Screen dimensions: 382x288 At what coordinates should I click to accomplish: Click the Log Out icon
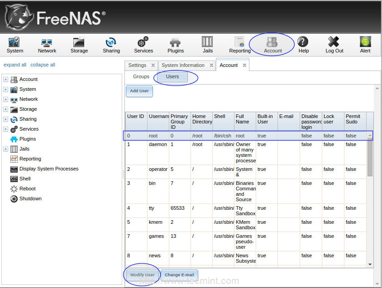334,45
